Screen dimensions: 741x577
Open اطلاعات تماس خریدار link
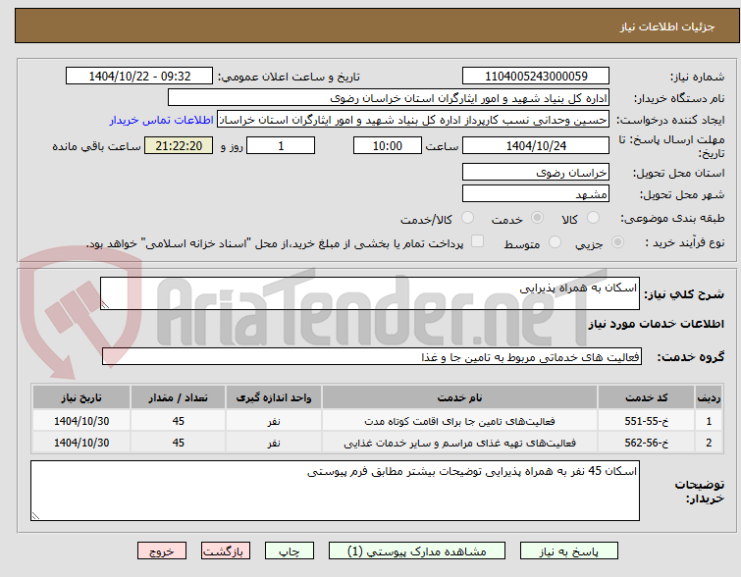[x=162, y=120]
